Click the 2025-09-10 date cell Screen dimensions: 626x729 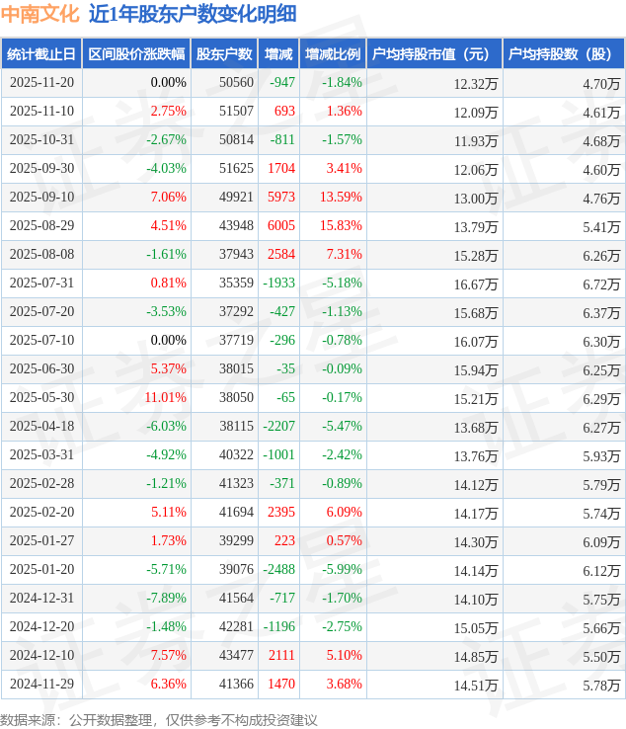pos(41,198)
